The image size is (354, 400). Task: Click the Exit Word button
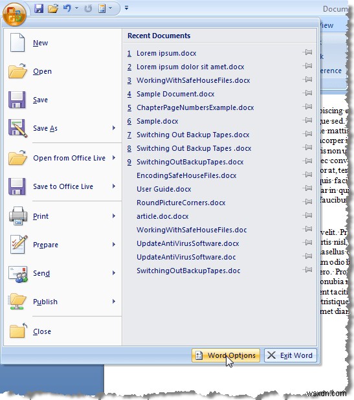coord(291,355)
